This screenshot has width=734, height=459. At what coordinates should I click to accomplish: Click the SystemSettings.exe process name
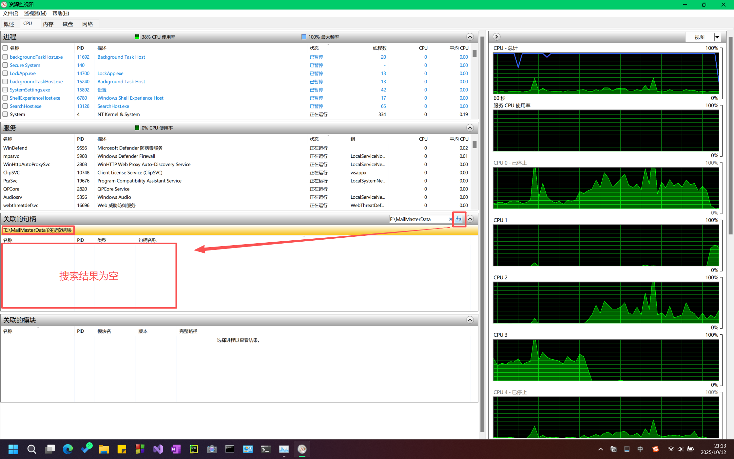point(30,90)
